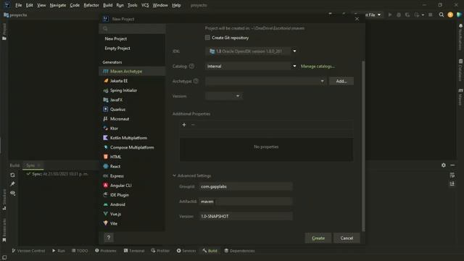This screenshot has height=261, width=464.
Task: Select New Project in dialog sidebar
Action: click(x=132, y=38)
